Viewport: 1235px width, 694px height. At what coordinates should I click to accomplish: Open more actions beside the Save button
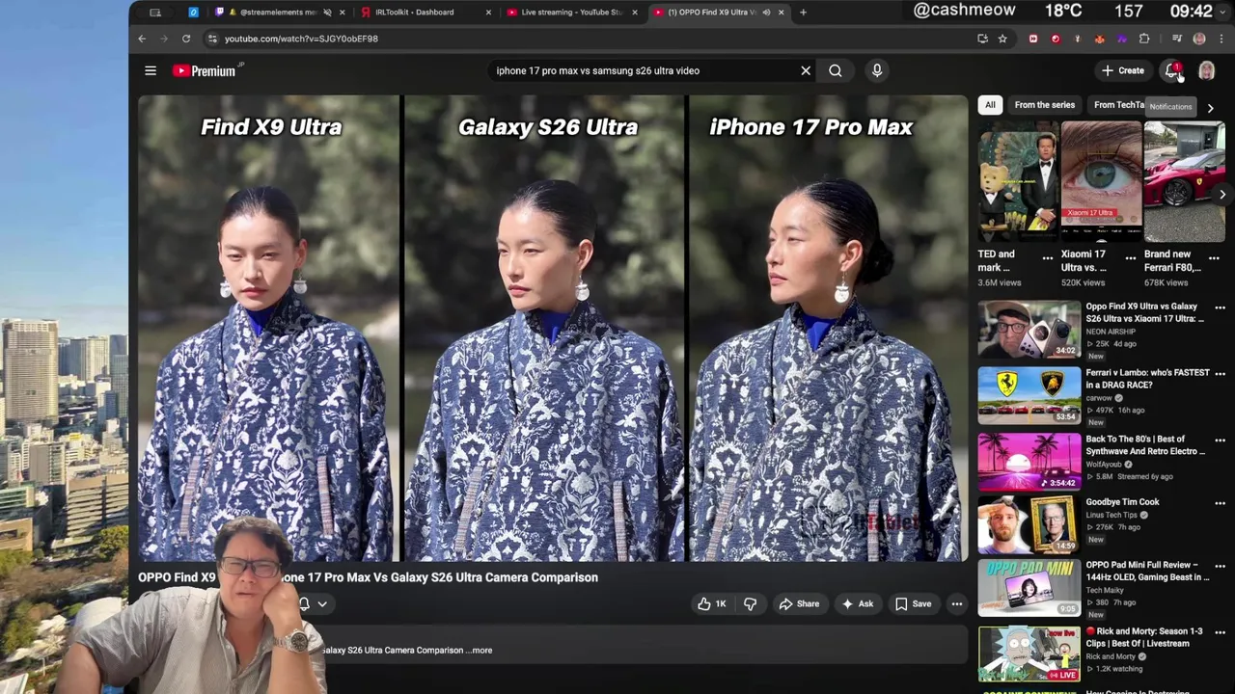coord(957,604)
